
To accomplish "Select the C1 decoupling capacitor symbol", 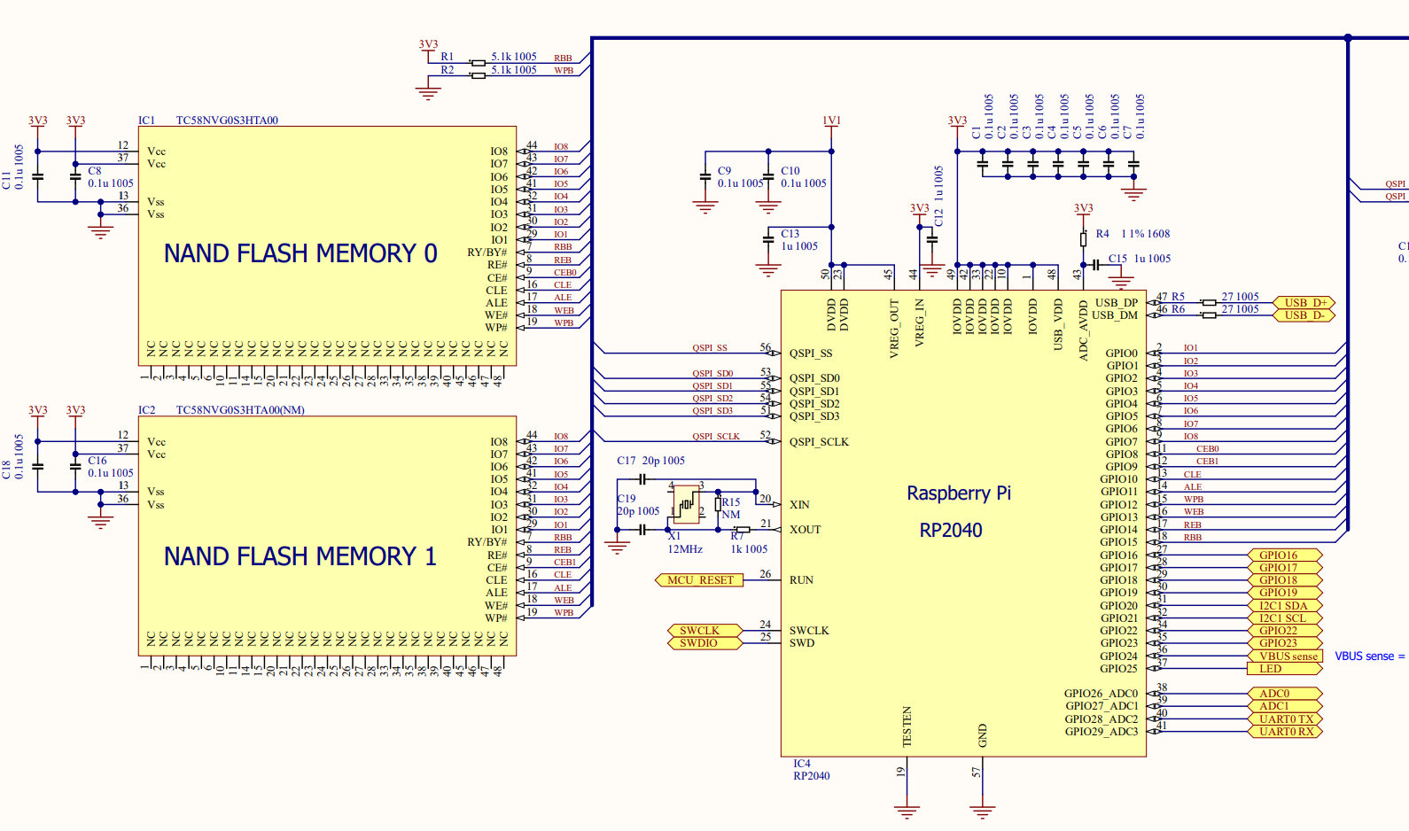I will (x=982, y=164).
